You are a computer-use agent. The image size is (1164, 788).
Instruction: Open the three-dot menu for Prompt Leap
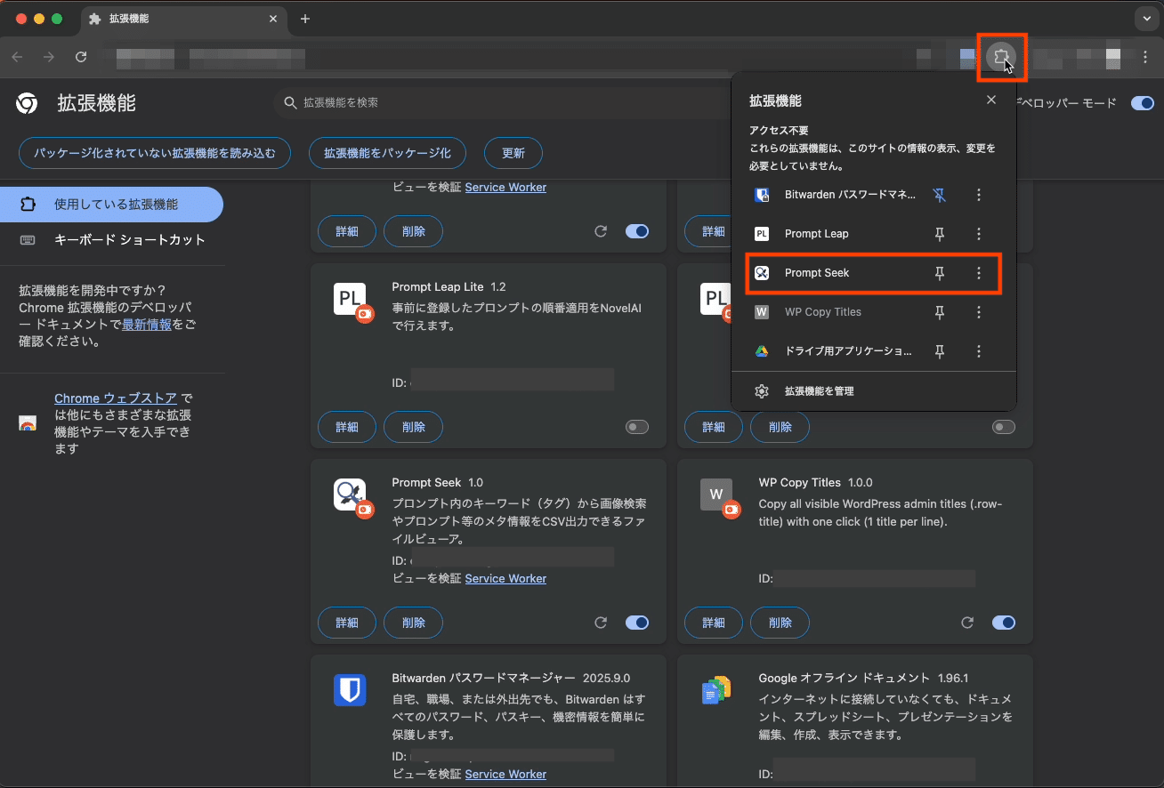(979, 234)
